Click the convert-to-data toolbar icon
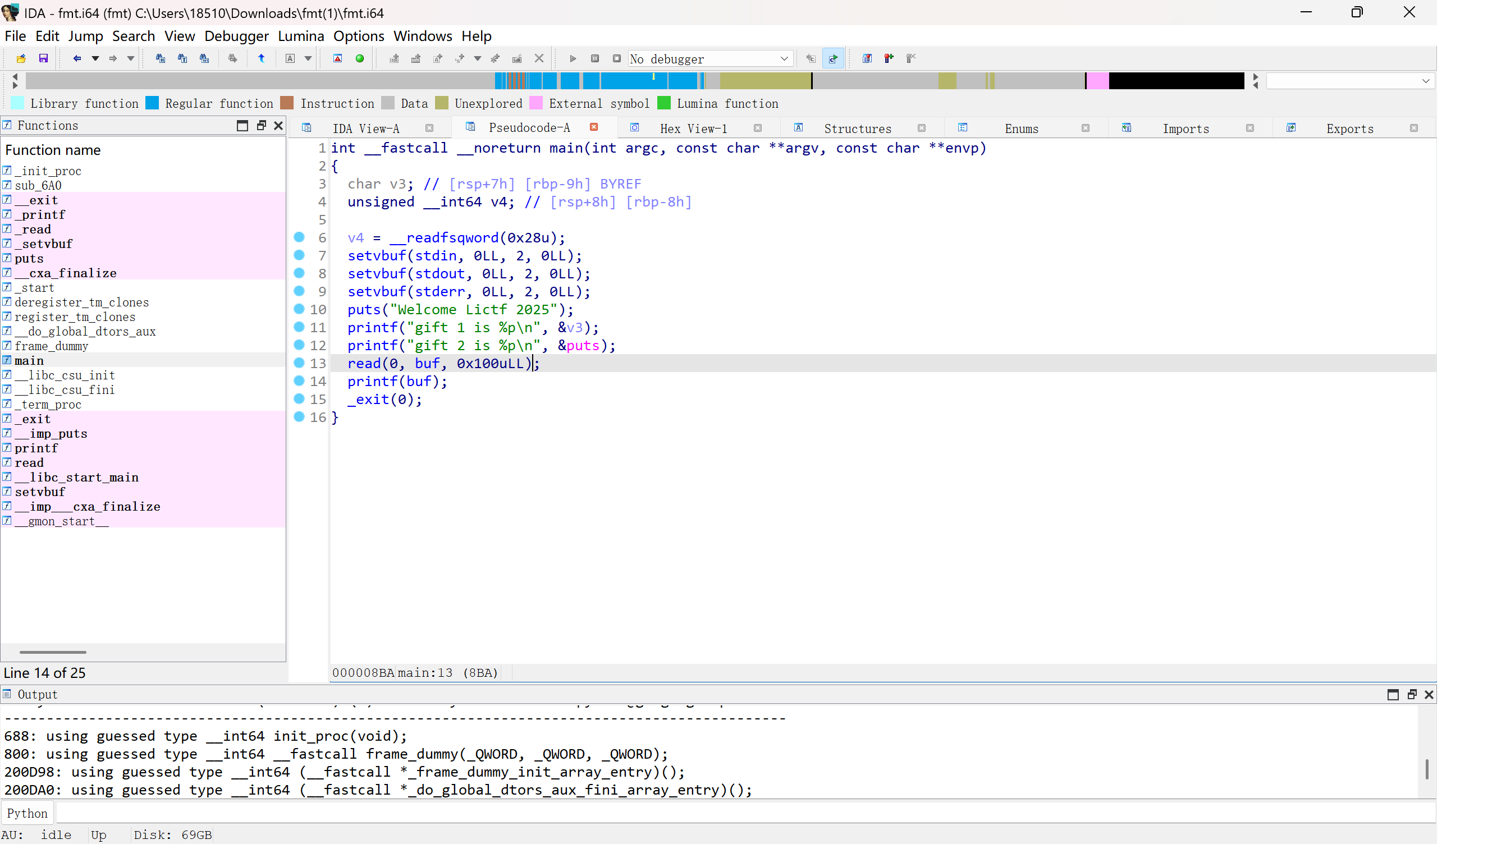 point(416,58)
